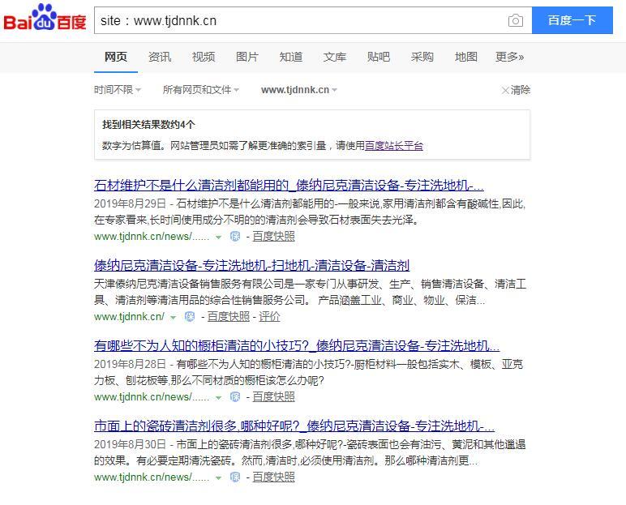Open 百度快照 for 瓷砖清洁剂 result

(x=273, y=477)
